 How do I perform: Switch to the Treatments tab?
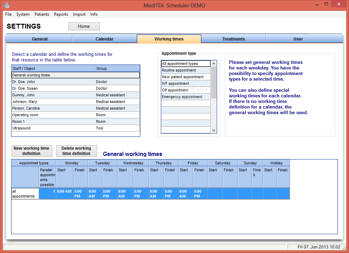[x=233, y=39]
